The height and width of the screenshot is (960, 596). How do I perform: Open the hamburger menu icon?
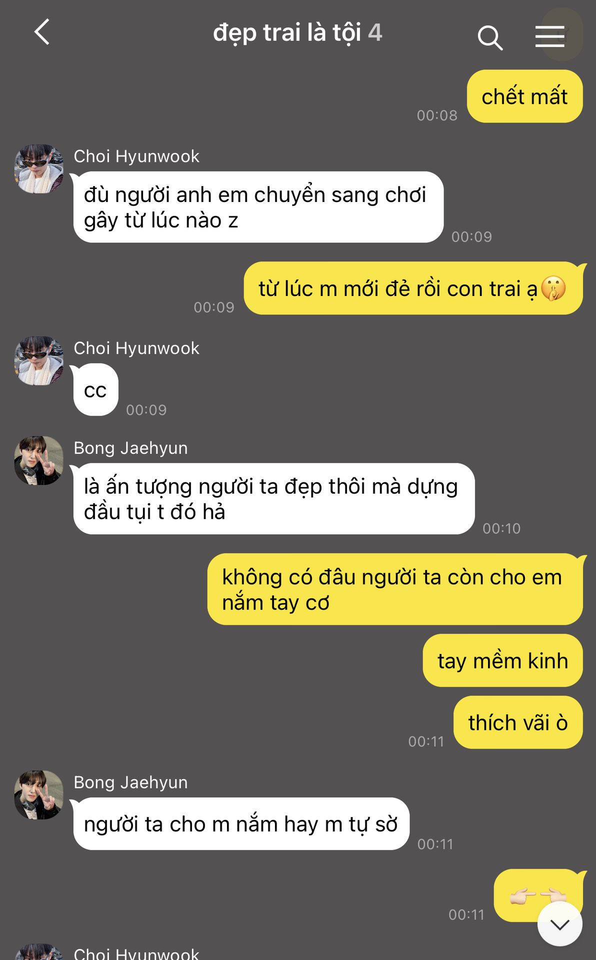coord(549,36)
